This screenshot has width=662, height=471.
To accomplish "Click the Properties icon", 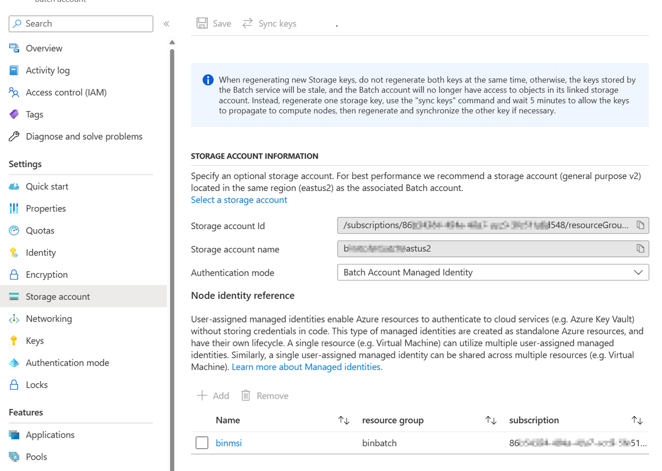I will [14, 208].
